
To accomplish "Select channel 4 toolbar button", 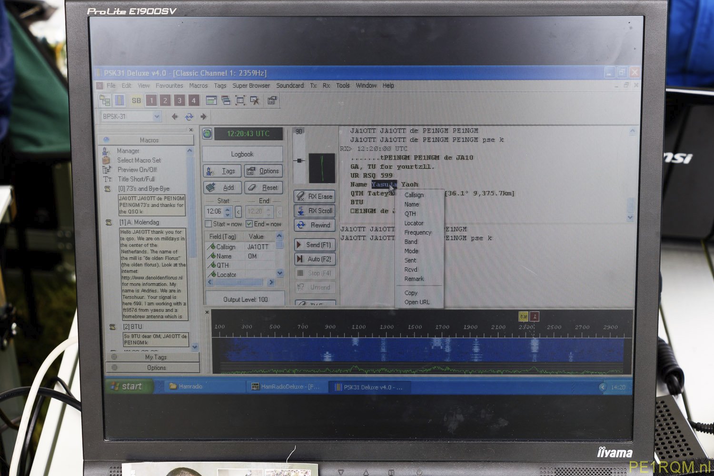I will click(193, 100).
